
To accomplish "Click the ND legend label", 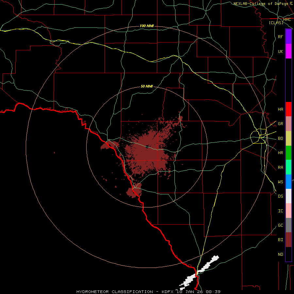I will [x=280, y=254].
